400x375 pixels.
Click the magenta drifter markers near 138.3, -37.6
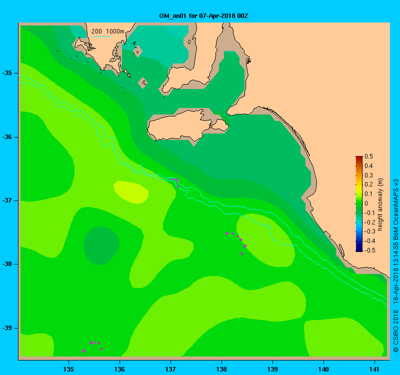pos(236,243)
